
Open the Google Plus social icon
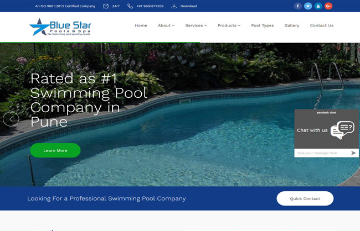pyautogui.click(x=328, y=6)
